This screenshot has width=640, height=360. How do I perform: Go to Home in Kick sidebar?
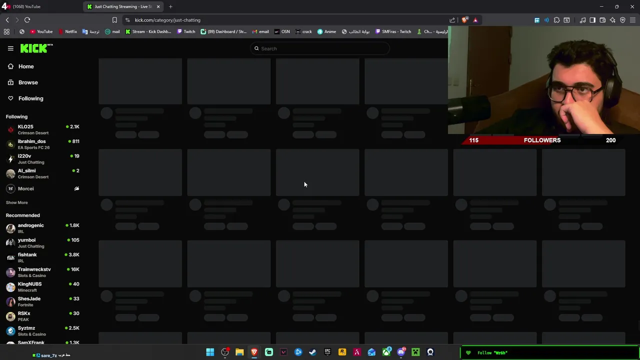20,66
